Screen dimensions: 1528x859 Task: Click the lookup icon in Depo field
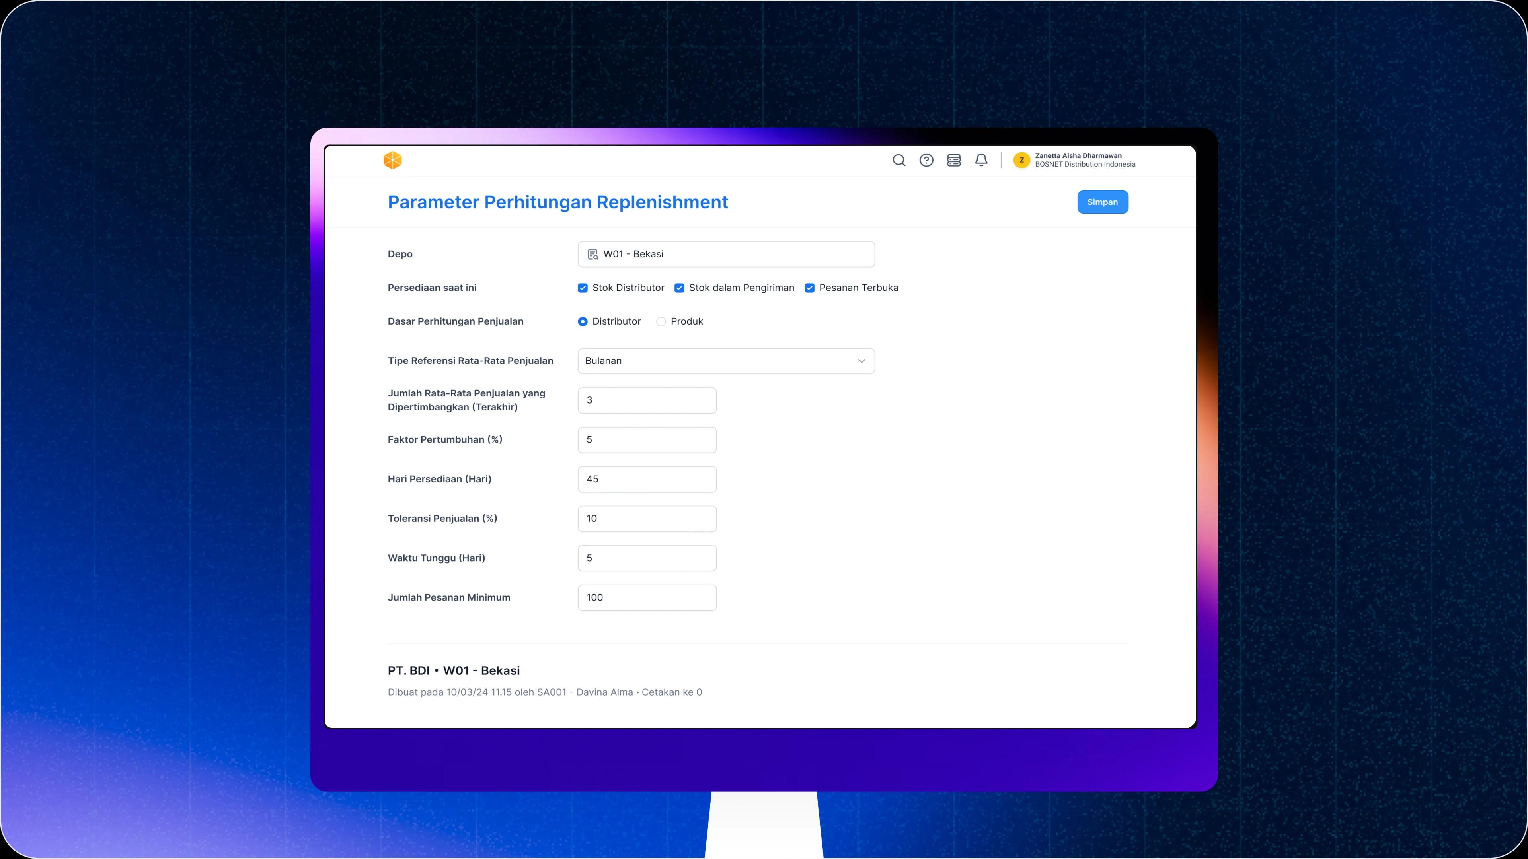coord(592,255)
